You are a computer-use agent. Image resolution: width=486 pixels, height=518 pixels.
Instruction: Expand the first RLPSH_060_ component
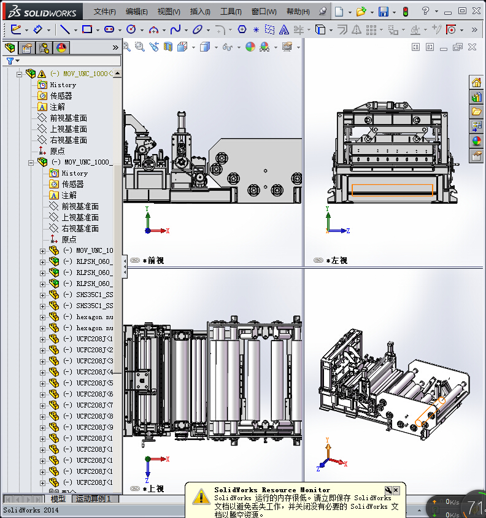pos(42,262)
